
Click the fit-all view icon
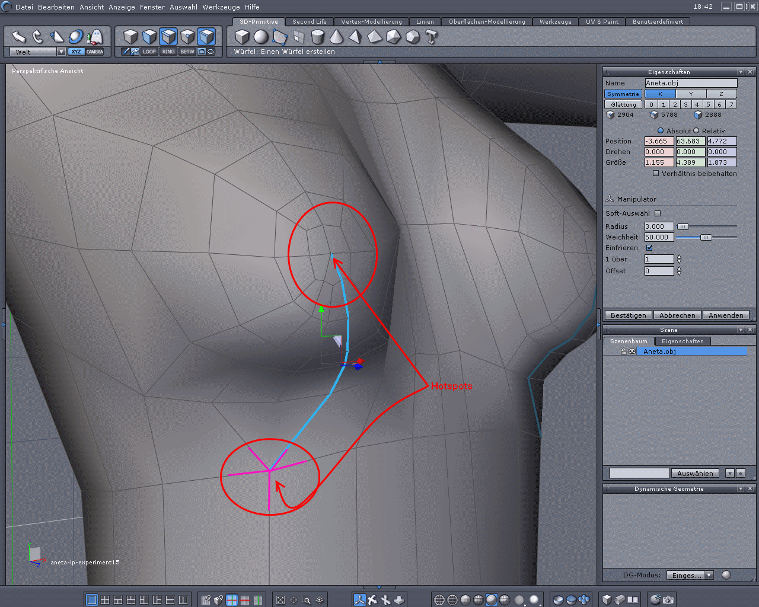tap(280, 600)
